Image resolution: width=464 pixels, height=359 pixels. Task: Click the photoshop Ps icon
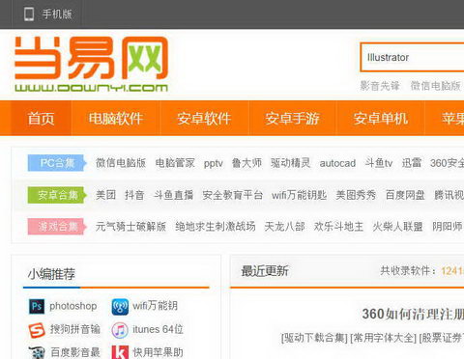click(x=37, y=306)
